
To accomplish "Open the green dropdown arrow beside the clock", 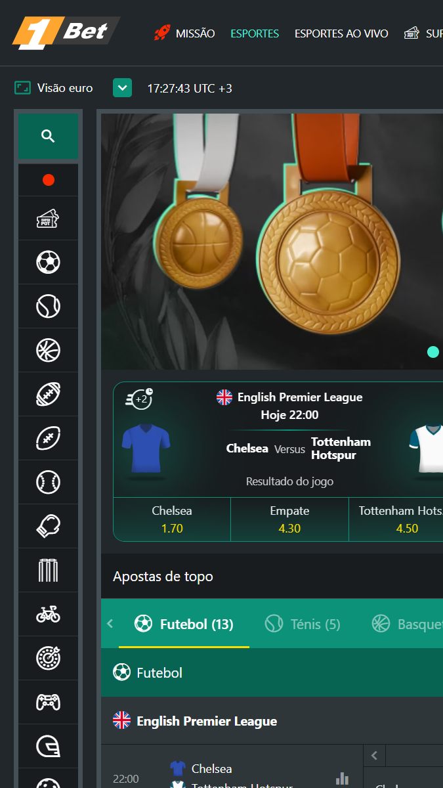I will 123,88.
